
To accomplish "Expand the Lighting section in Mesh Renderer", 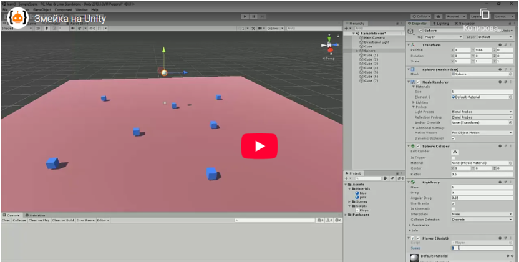I will tap(414, 102).
